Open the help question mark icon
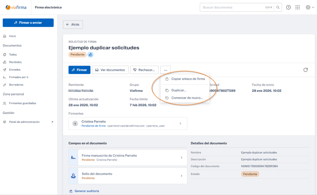Screen dimensions: 317x195 (x=288, y=7)
